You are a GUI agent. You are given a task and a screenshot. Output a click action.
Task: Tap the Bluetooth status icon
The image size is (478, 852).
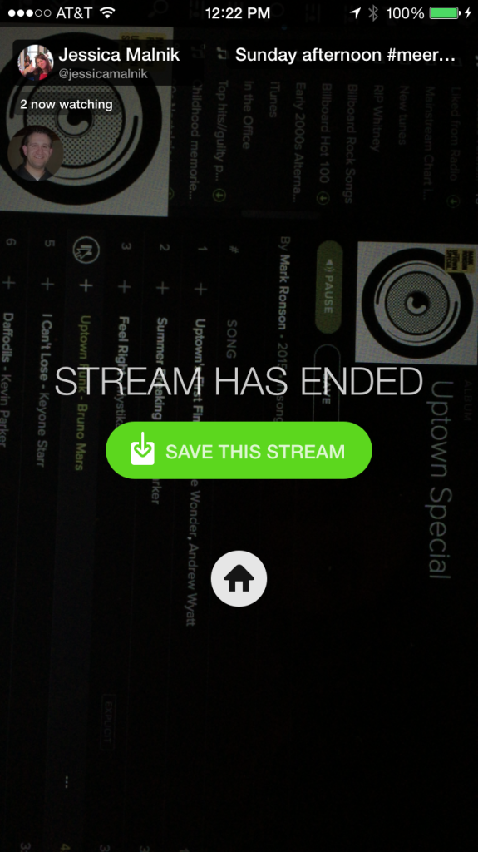372,13
